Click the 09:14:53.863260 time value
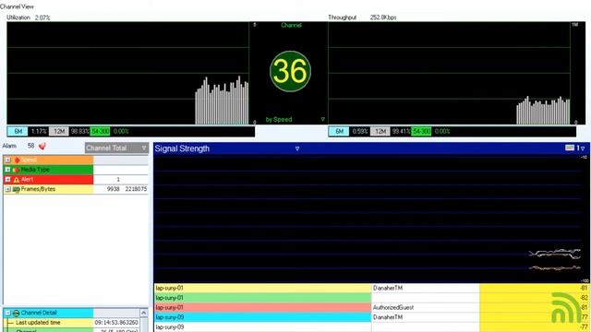This screenshot has height=332, width=591. point(116,323)
